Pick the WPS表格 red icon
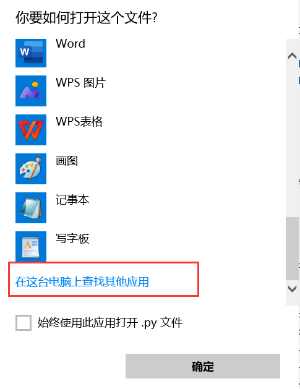 31,130
